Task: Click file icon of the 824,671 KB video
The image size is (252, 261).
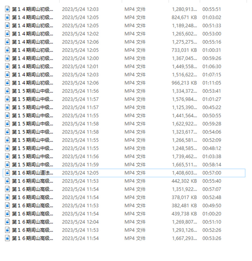Action: [7, 17]
